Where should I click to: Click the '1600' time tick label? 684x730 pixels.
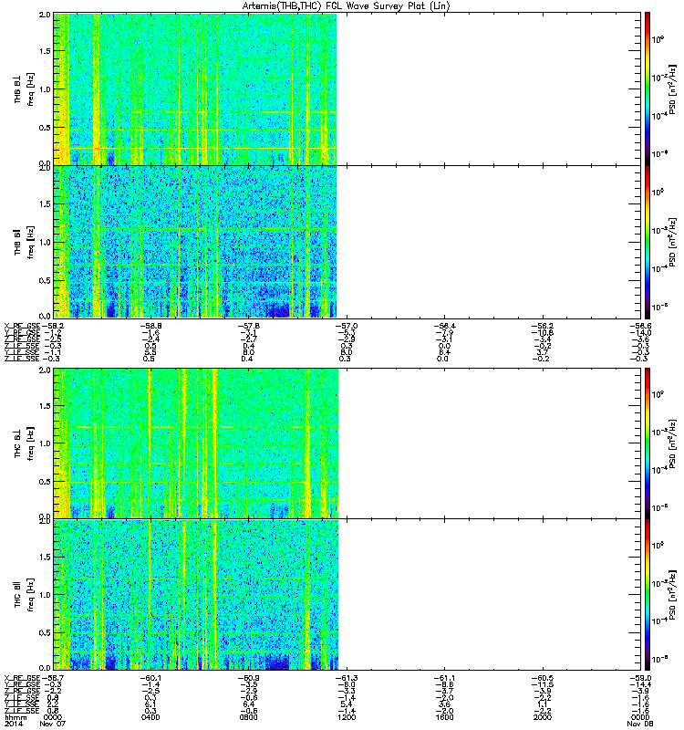[444, 717]
